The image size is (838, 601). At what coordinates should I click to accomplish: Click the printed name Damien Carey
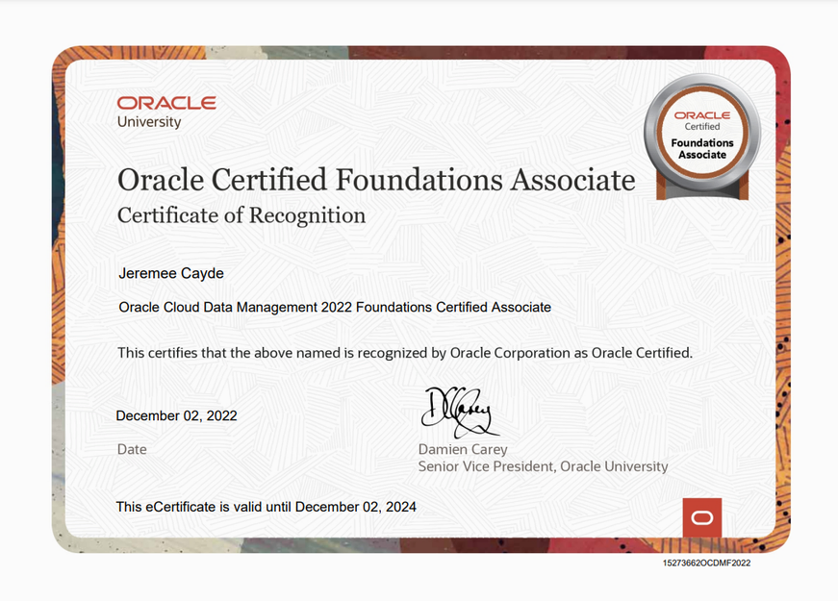click(x=462, y=449)
